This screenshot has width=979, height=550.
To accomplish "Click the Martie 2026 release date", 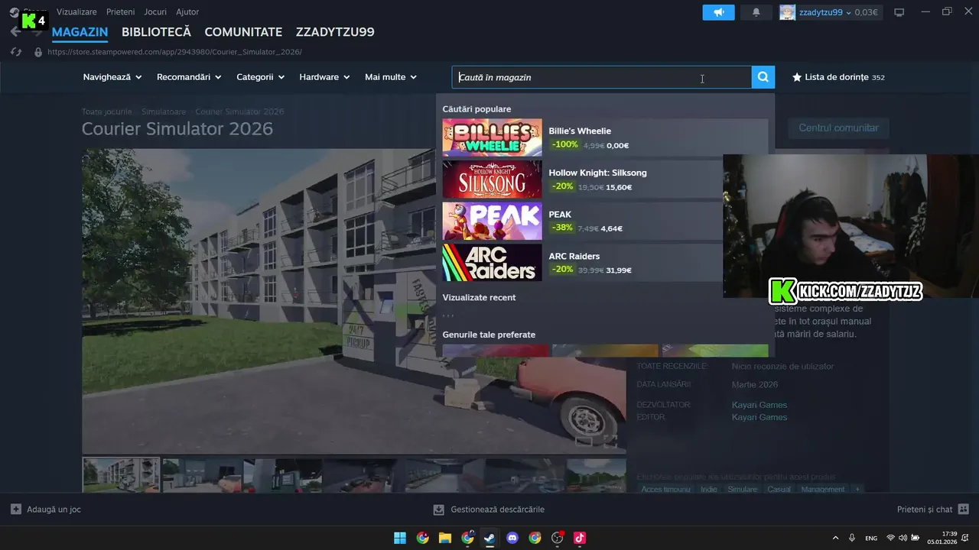I will pyautogui.click(x=755, y=384).
